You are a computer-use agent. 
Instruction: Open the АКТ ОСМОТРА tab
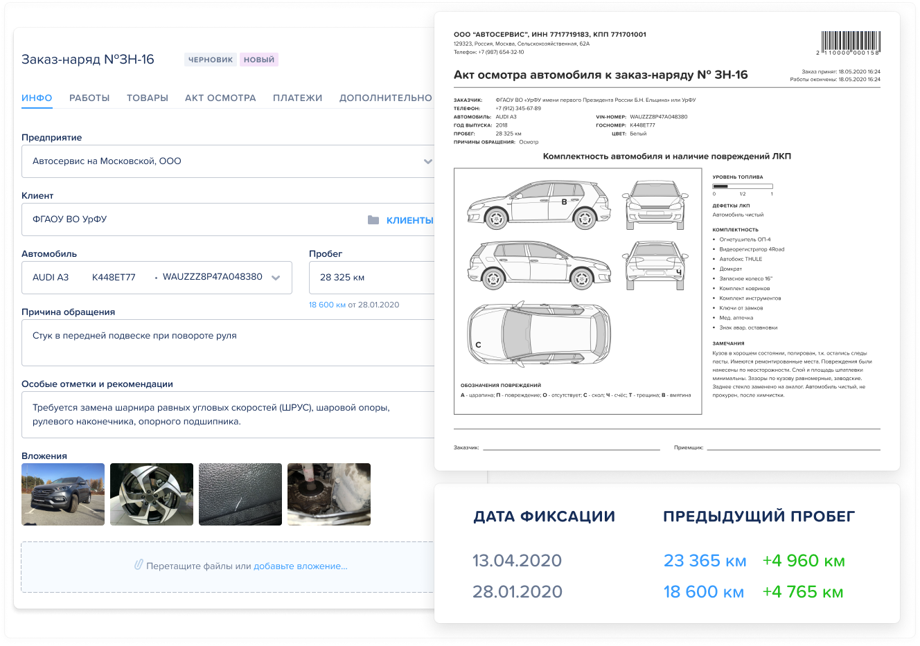tap(220, 98)
